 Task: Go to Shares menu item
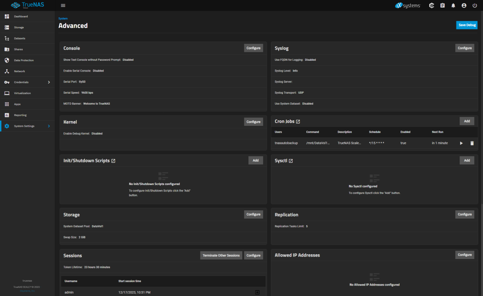pyautogui.click(x=27, y=49)
